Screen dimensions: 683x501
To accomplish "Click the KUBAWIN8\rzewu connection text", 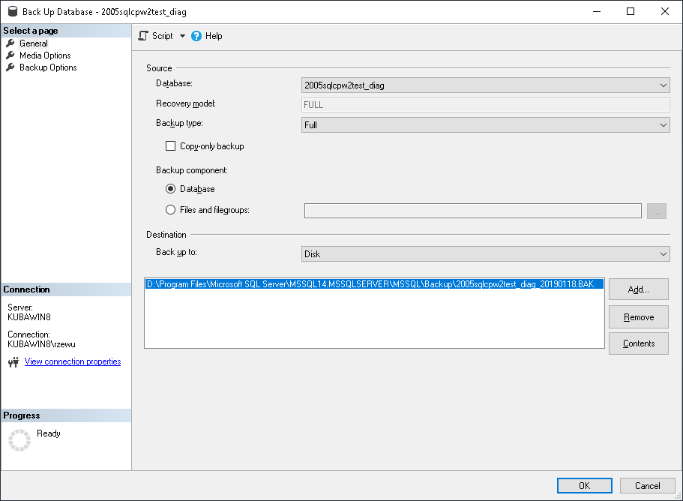I will coord(41,344).
